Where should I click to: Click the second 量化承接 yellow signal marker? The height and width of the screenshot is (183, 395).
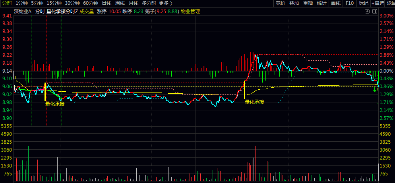coord(244,89)
